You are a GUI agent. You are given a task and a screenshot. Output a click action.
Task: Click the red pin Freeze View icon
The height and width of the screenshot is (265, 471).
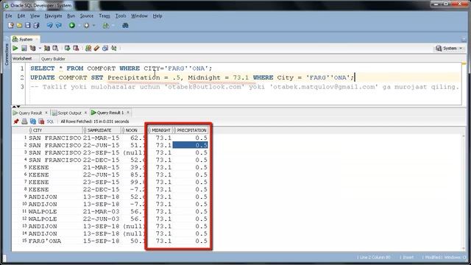tap(16, 121)
